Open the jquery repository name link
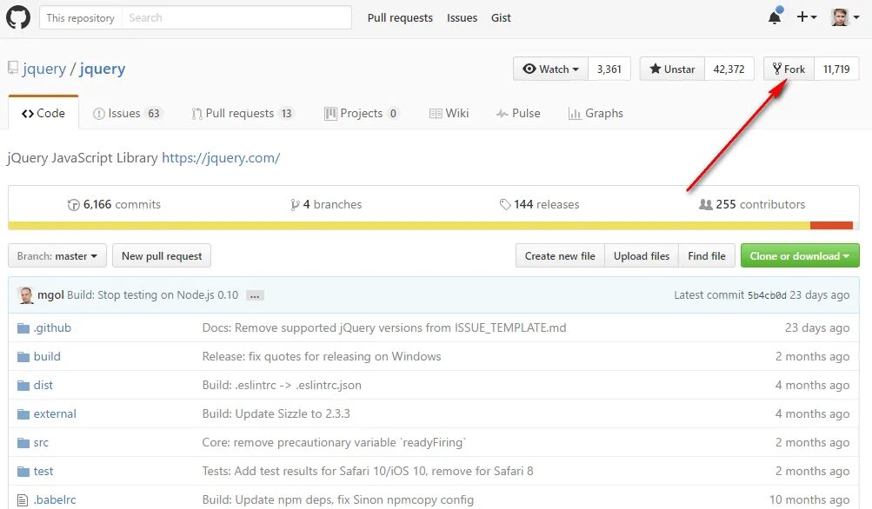Image resolution: width=872 pixels, height=509 pixels. point(103,69)
